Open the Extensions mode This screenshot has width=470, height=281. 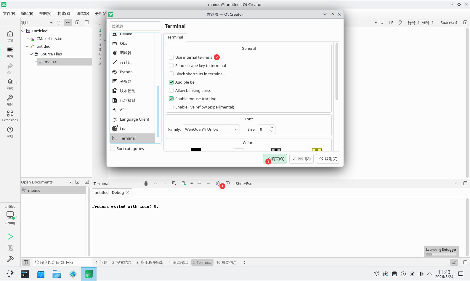coord(10,116)
